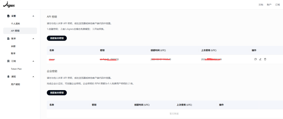Click the RPM 限额 enterprise key description
The image size is (283, 119).
(90, 84)
